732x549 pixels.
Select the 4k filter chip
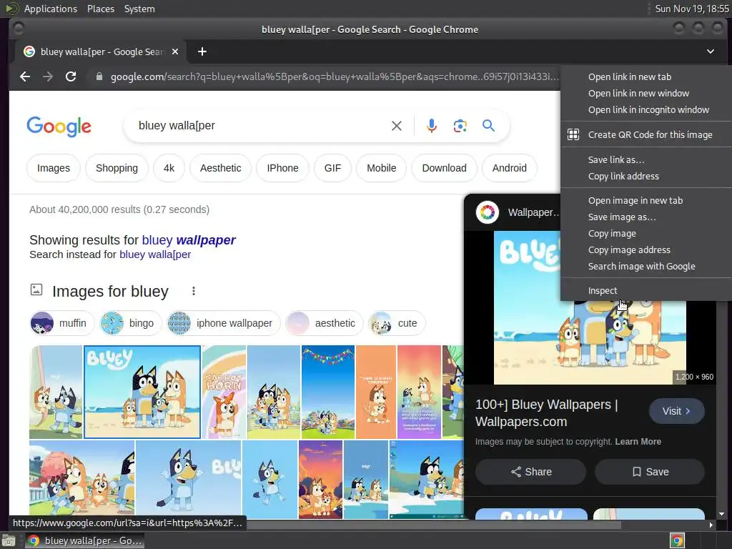coord(169,168)
